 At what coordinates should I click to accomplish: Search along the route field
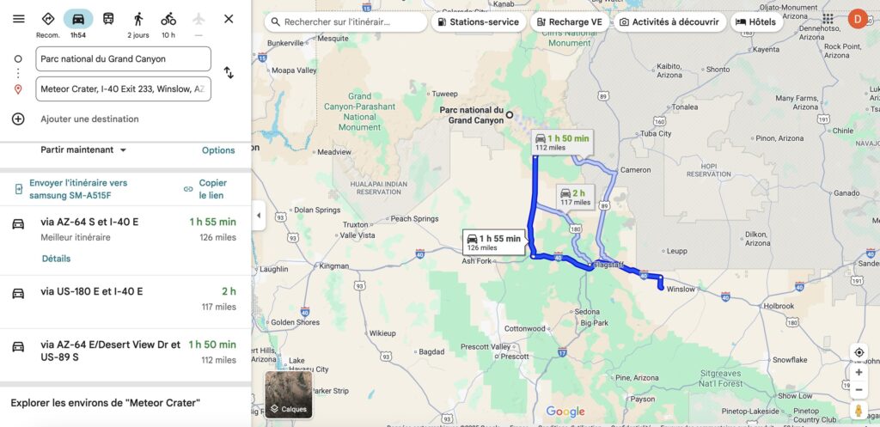346,21
